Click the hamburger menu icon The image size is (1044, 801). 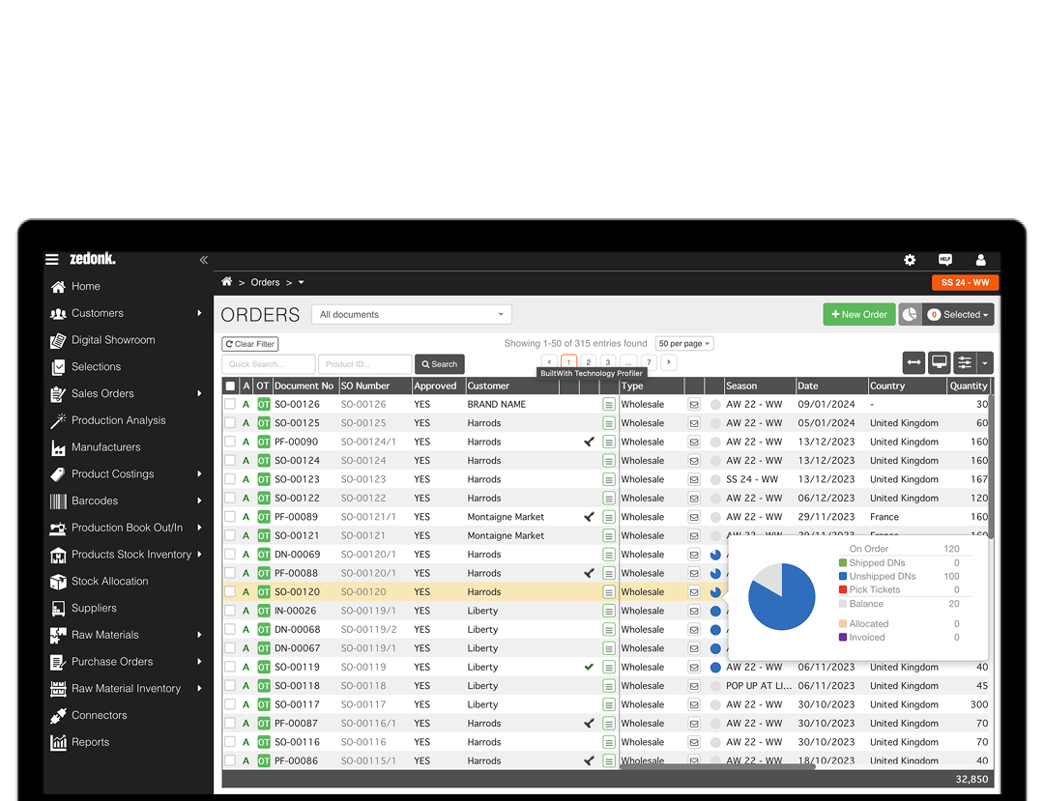(x=52, y=259)
